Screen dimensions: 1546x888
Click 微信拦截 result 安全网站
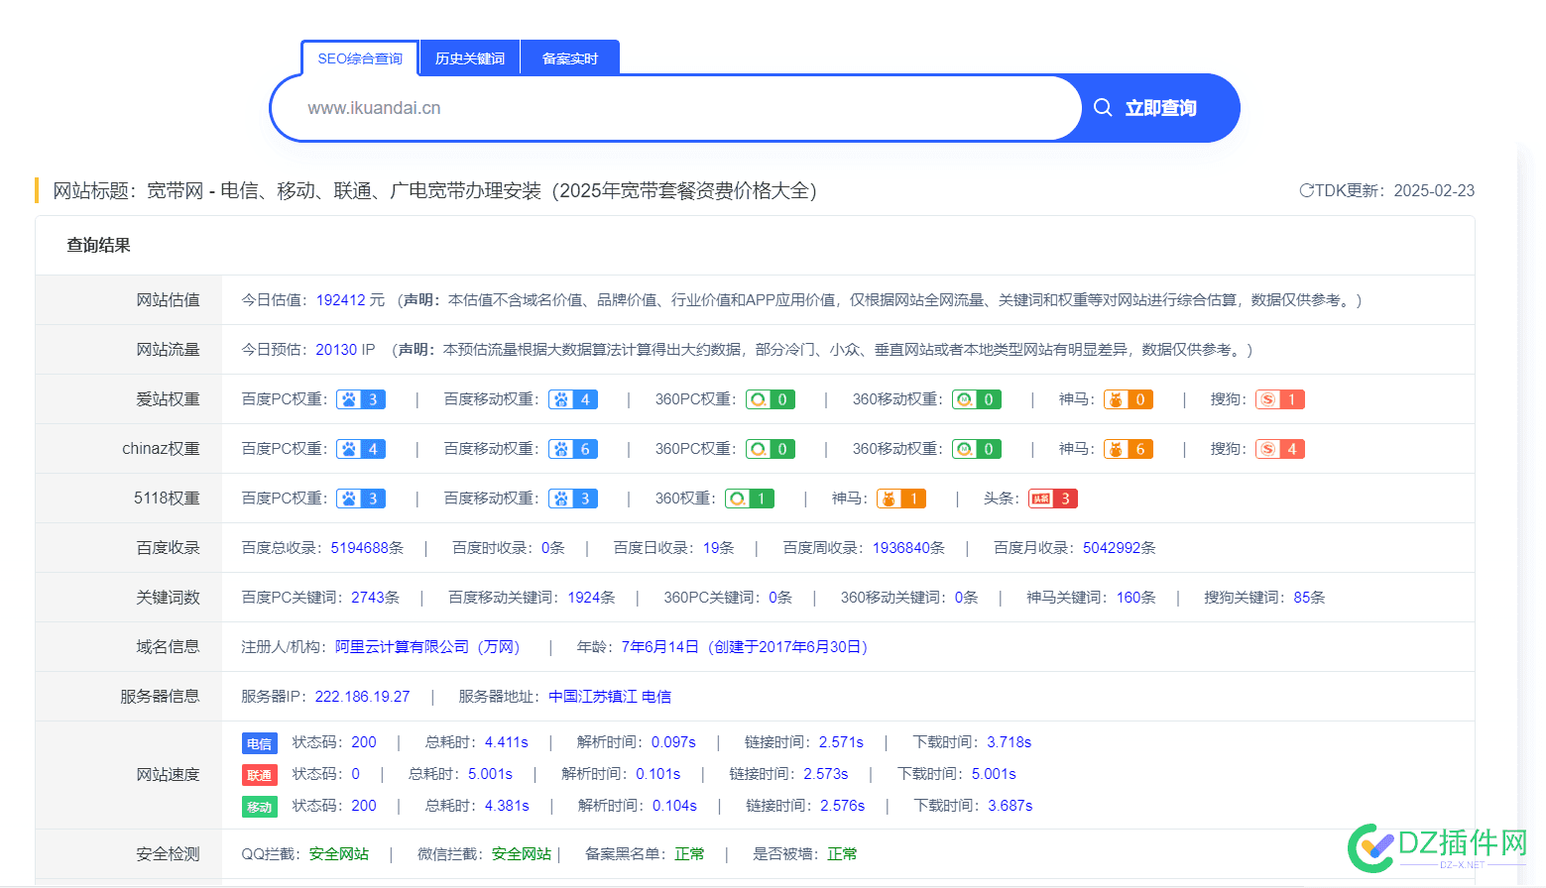(x=522, y=853)
